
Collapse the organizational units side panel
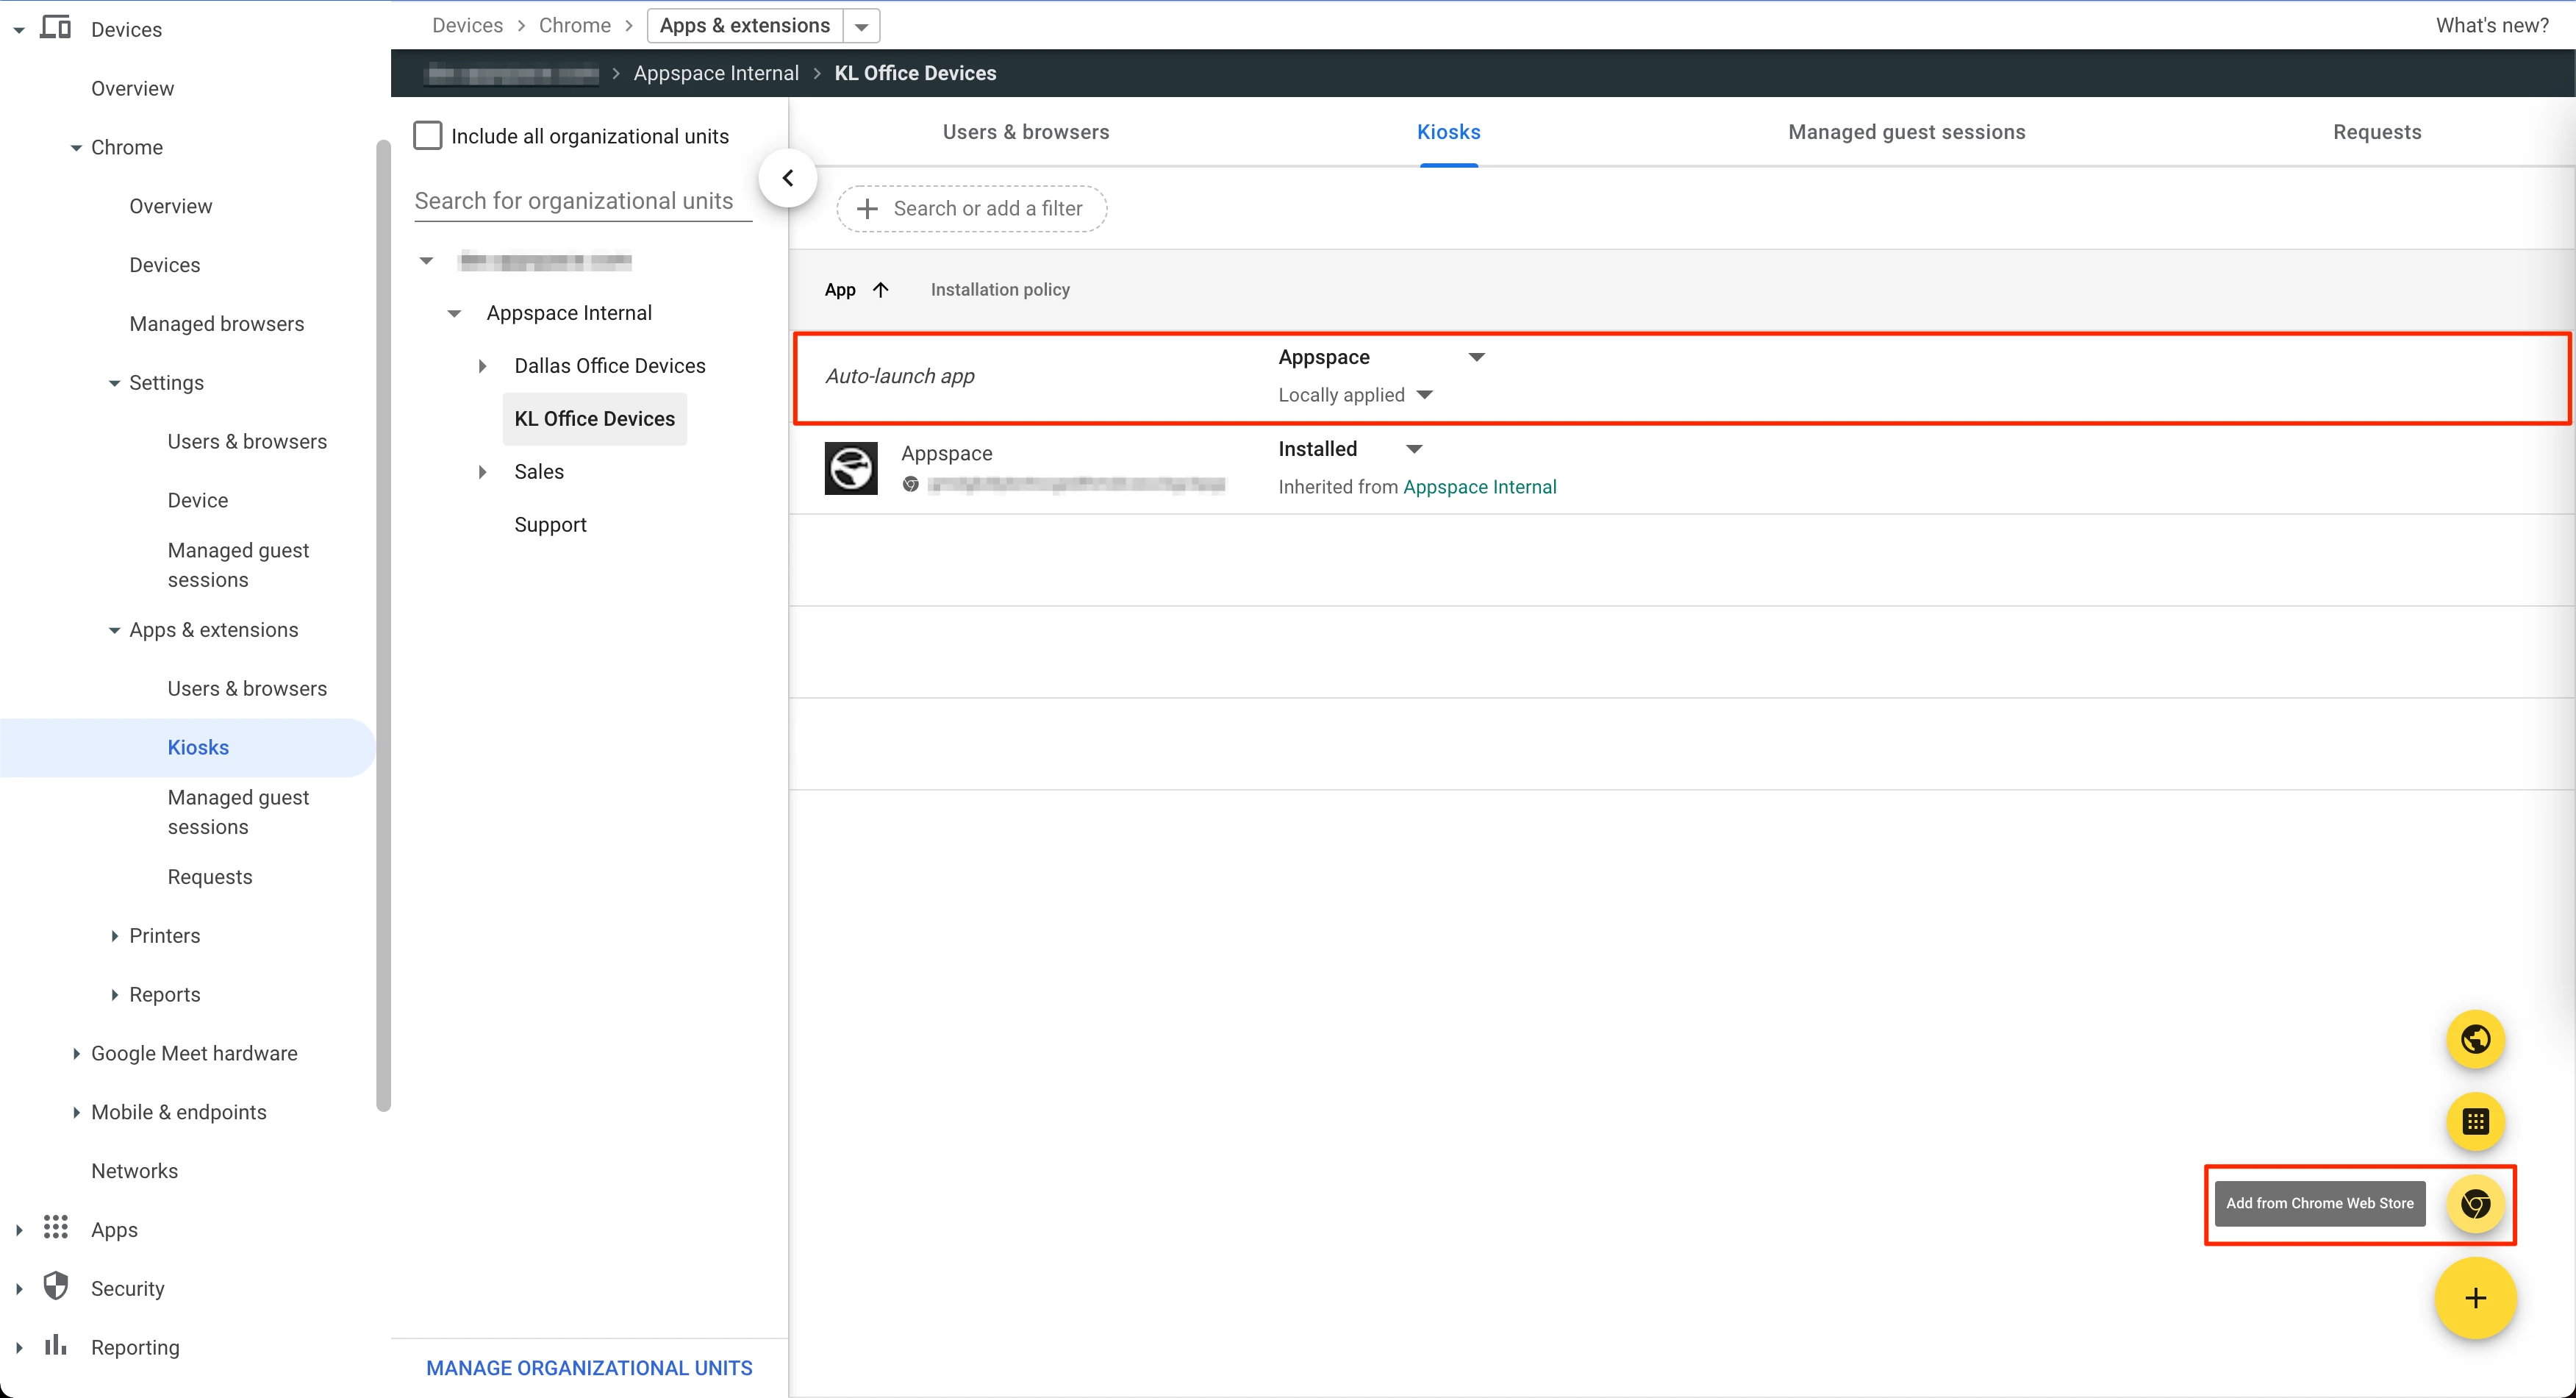point(788,178)
